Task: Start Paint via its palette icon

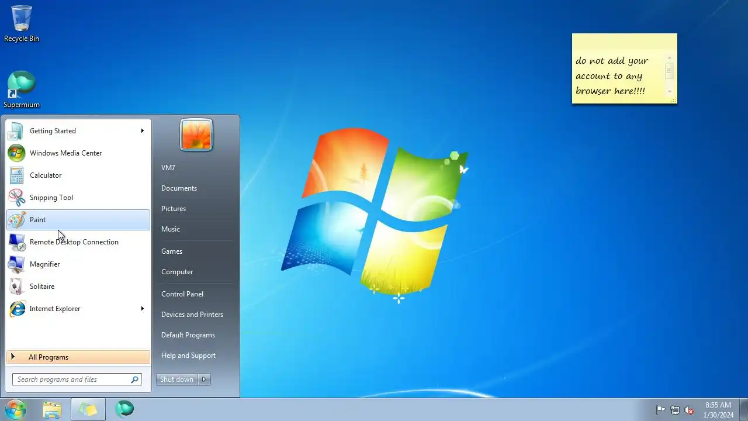Action: (16, 220)
